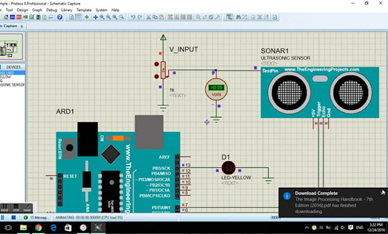Open the Tool menu

[9, 10]
